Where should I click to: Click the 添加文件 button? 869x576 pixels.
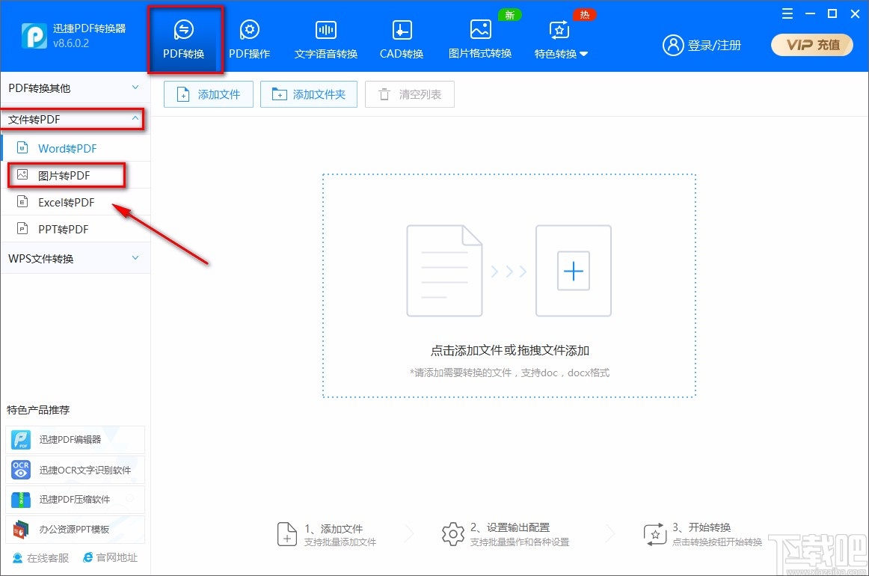pyautogui.click(x=208, y=94)
